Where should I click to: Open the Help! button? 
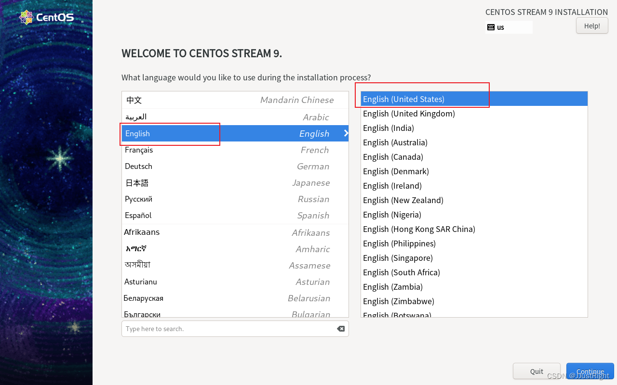click(592, 26)
